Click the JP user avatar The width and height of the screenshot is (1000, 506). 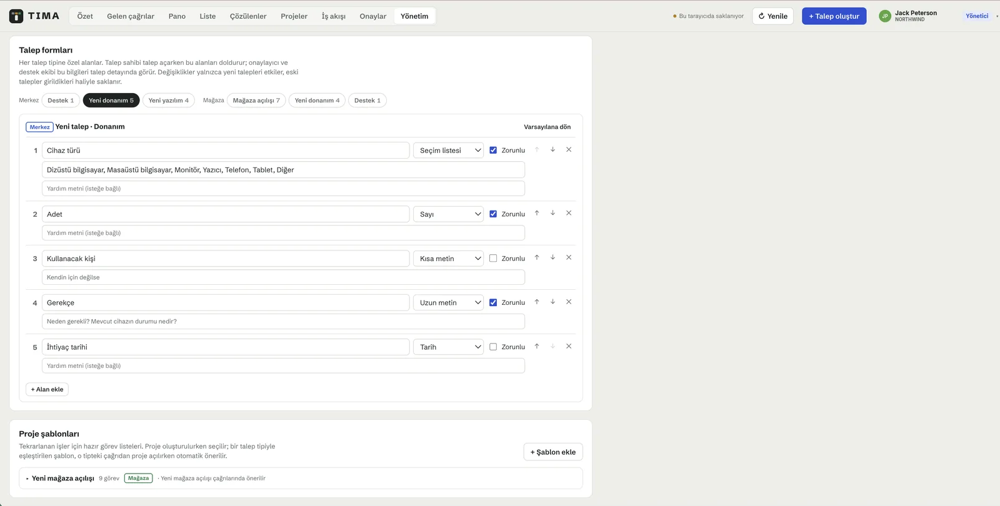(884, 16)
